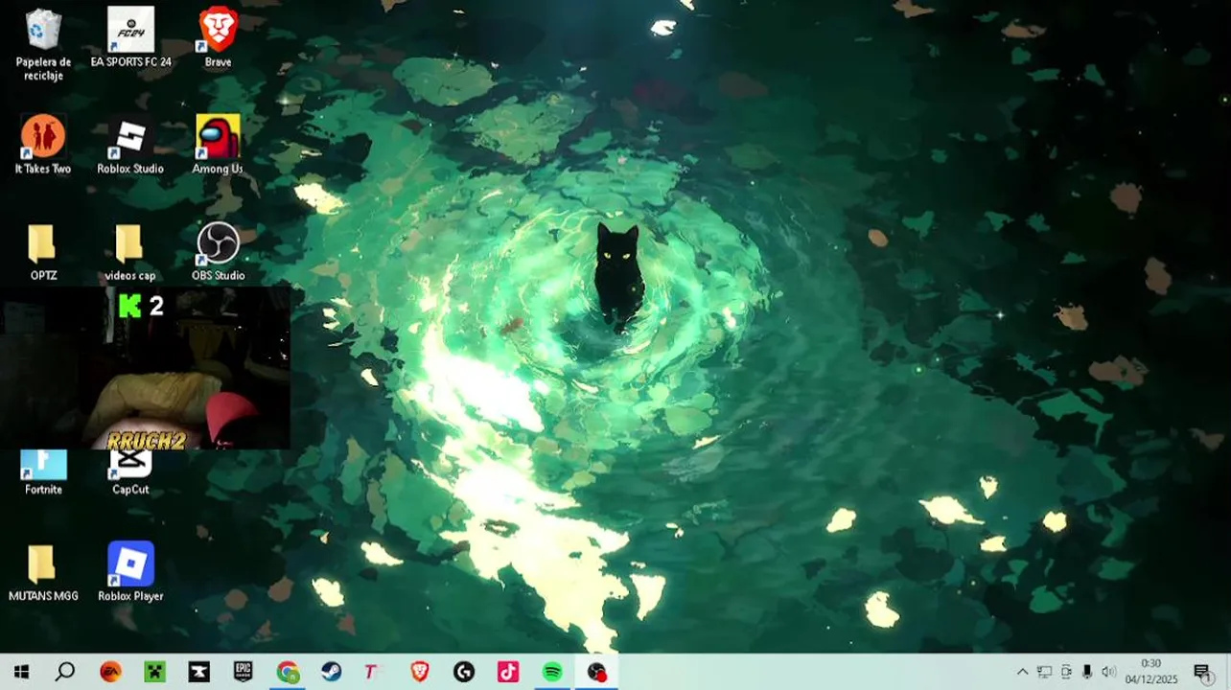Show hidden system tray icons
Viewport: 1231px width, 690px height.
click(x=1022, y=672)
